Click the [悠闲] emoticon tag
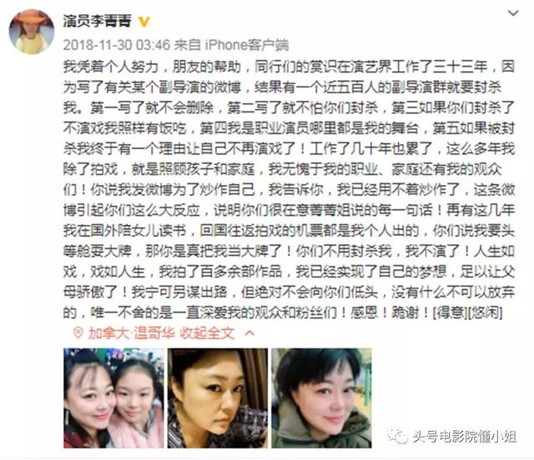Image resolution: width=534 pixels, height=460 pixels. tap(485, 312)
